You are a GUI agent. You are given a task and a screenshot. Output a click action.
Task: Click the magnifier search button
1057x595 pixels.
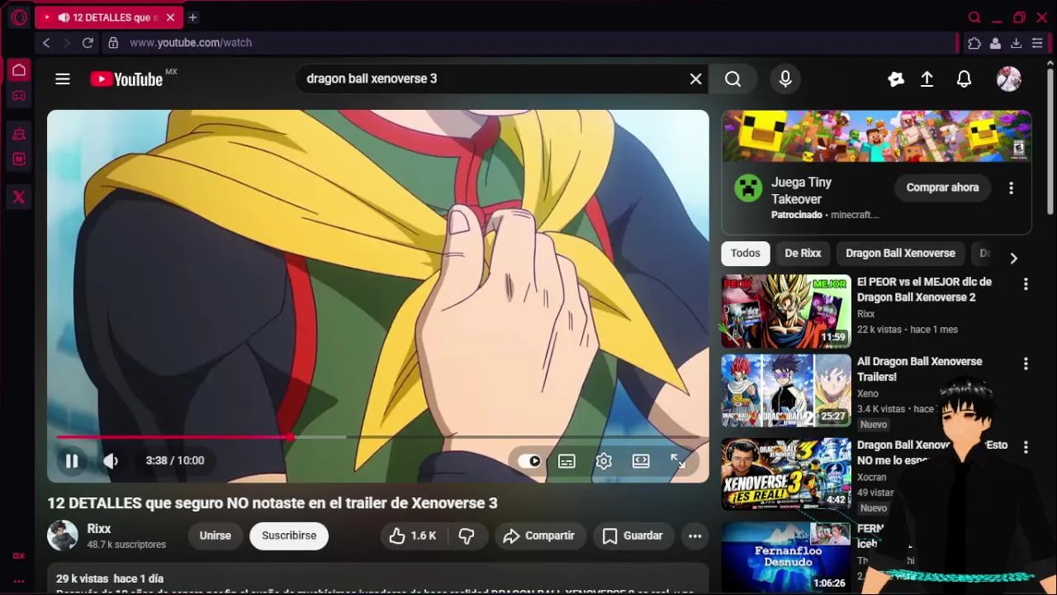click(x=733, y=79)
